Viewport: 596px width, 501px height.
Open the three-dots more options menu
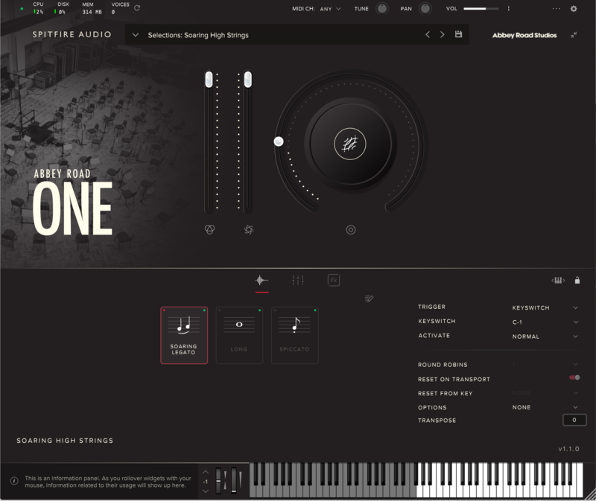point(556,8)
